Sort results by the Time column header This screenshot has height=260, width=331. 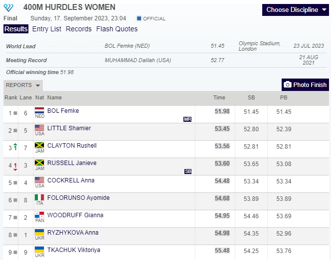click(x=219, y=97)
